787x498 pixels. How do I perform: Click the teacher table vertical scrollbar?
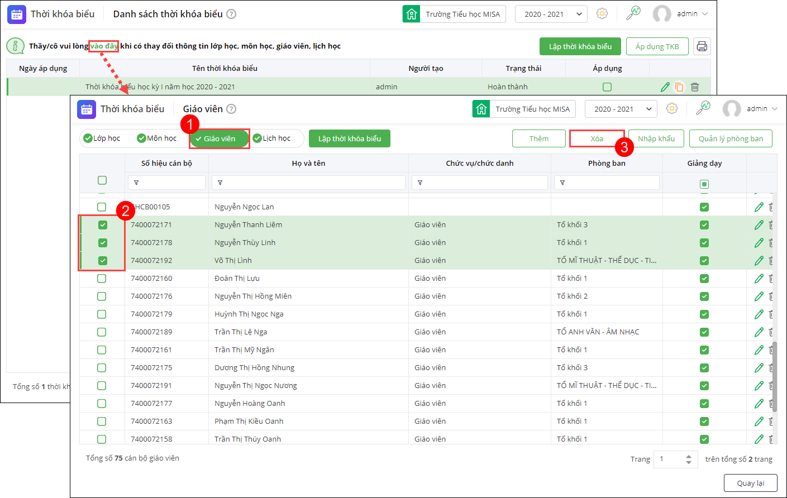774,377
